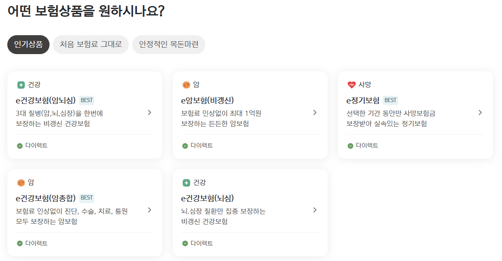
Task: Switch to 안정적인 목돈마련 tab
Action: click(169, 45)
